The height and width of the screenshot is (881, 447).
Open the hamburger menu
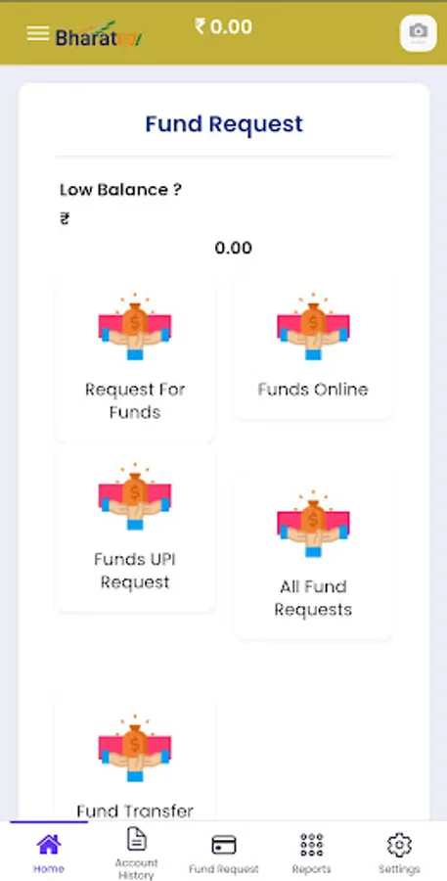(37, 33)
